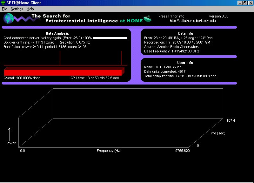
Task: Open the setiathome.berkeley.edu URL
Action: click(193, 21)
